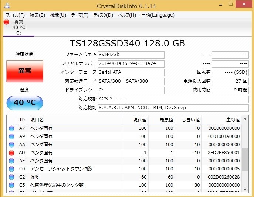The width and height of the screenshot is (254, 197).
Task: Click the power-on count field 27 回
Action: [x=230, y=81]
